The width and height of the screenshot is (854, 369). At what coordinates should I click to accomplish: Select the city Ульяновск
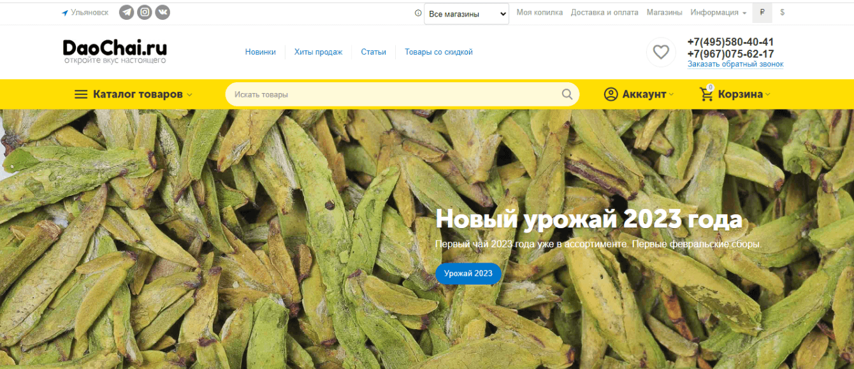pyautogui.click(x=90, y=13)
